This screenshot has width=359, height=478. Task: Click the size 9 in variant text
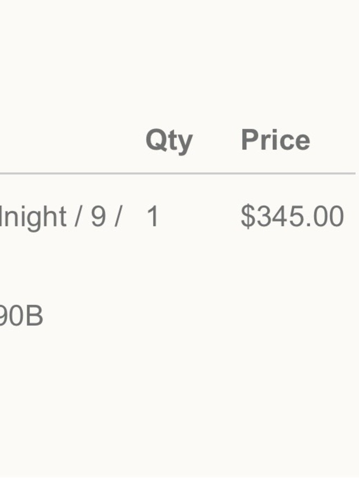98,216
